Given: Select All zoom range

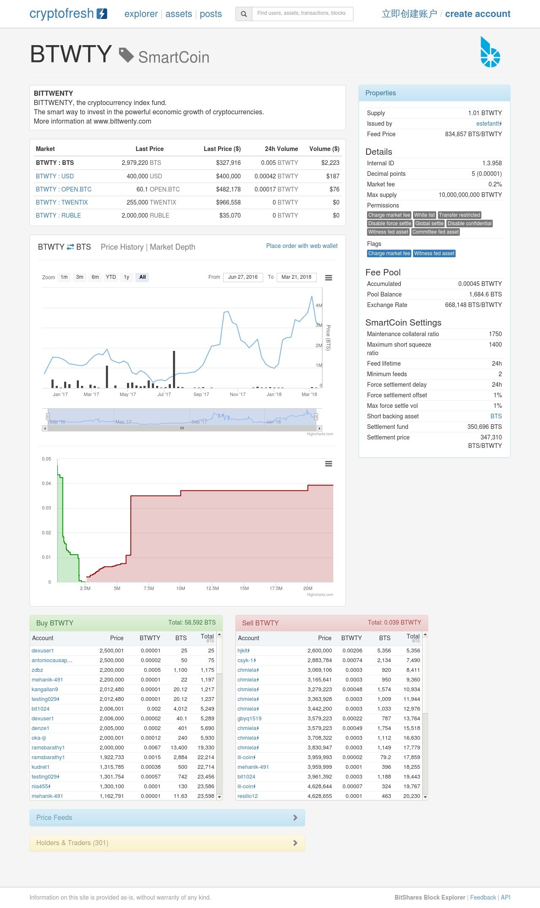Looking at the screenshot, I should [143, 277].
